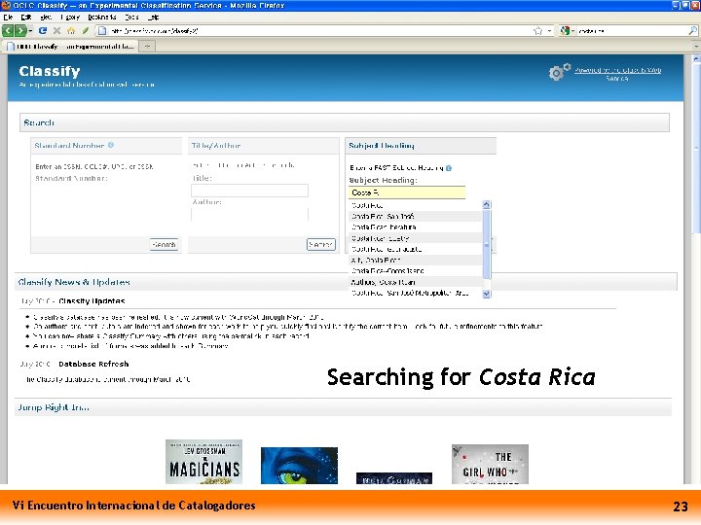Image resolution: width=701 pixels, height=525 pixels.
Task: Select suggestion 'Costa Rica--San José'
Action: [416, 216]
